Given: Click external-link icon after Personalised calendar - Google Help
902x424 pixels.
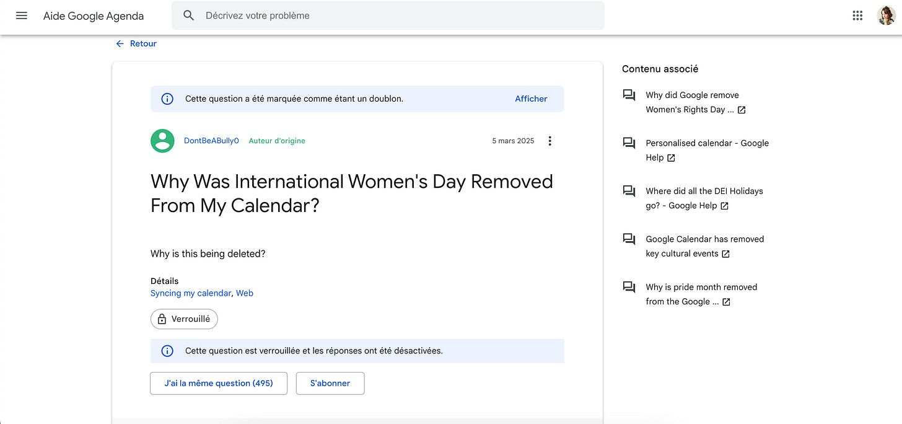Looking at the screenshot, I should [671, 158].
